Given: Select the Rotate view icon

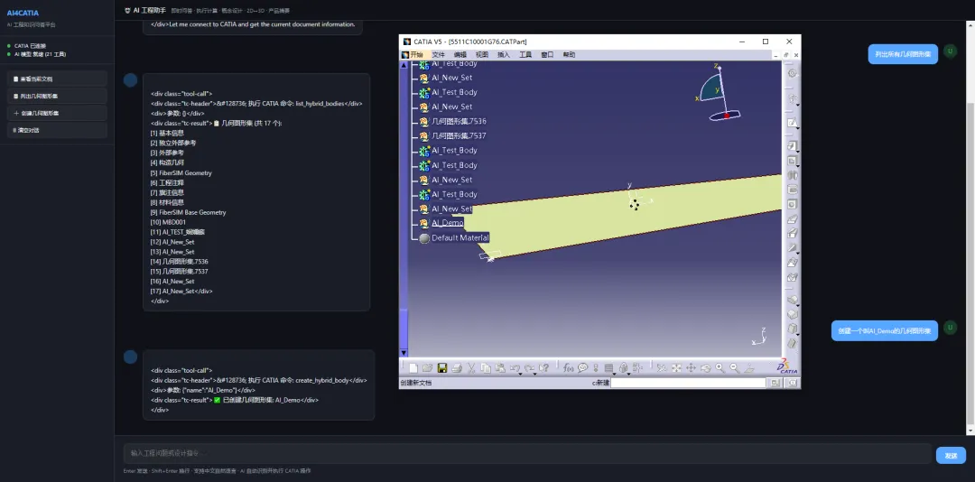Looking at the screenshot, I should point(705,368).
